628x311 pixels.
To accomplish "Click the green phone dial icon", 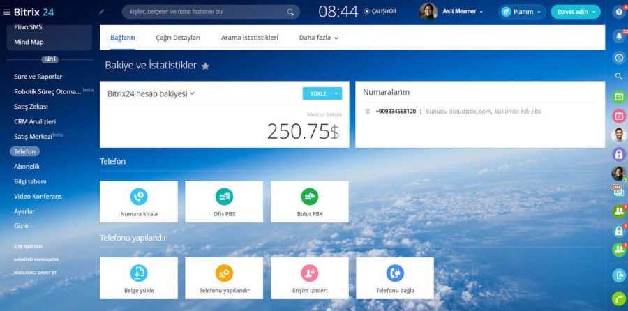I will 619,298.
